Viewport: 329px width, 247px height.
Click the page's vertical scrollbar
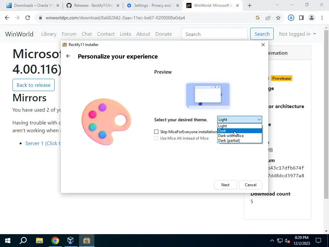pos(326,114)
